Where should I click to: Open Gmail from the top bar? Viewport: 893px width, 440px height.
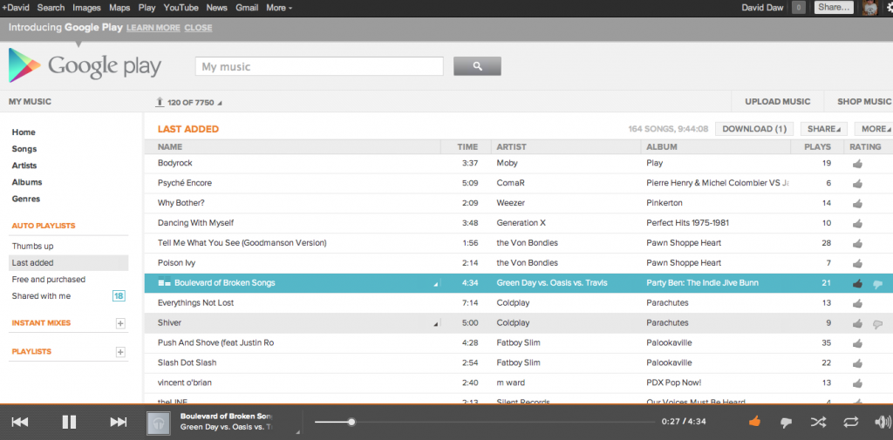pos(247,8)
